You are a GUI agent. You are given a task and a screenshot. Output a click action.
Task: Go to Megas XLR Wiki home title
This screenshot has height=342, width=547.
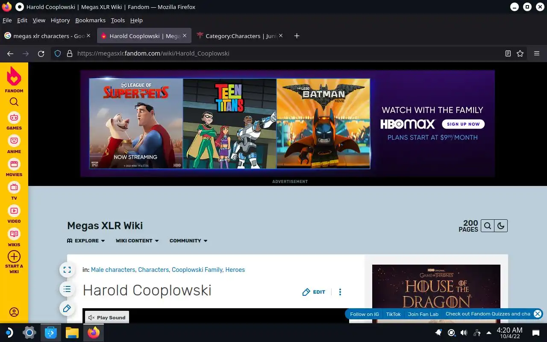[x=105, y=226]
